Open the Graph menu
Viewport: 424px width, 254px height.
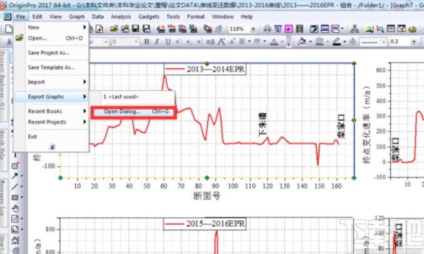[x=77, y=17]
